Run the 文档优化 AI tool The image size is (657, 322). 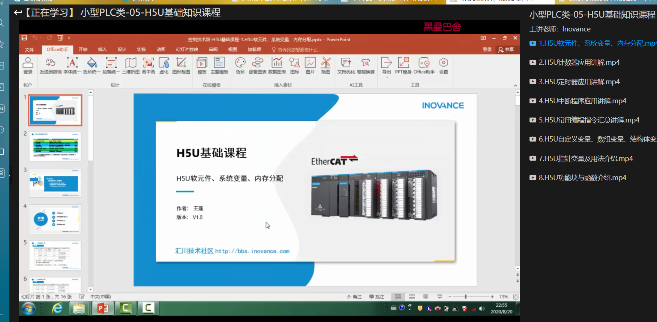coord(346,66)
